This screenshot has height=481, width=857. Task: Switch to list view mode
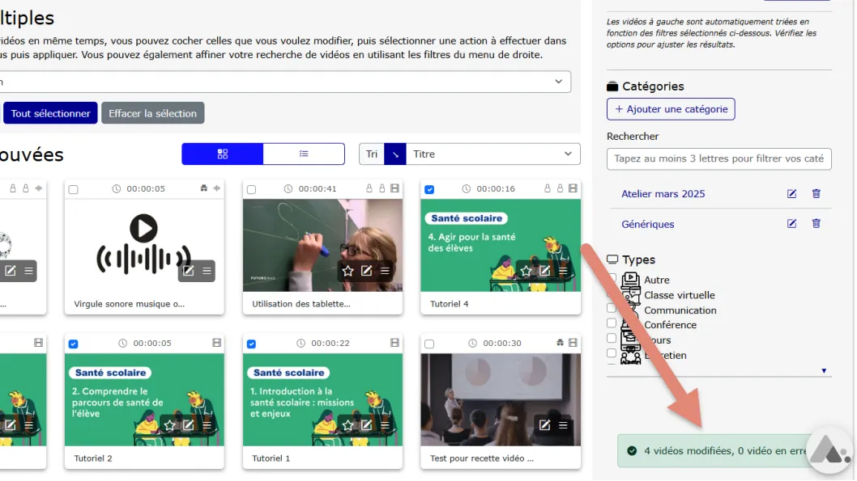pos(304,154)
